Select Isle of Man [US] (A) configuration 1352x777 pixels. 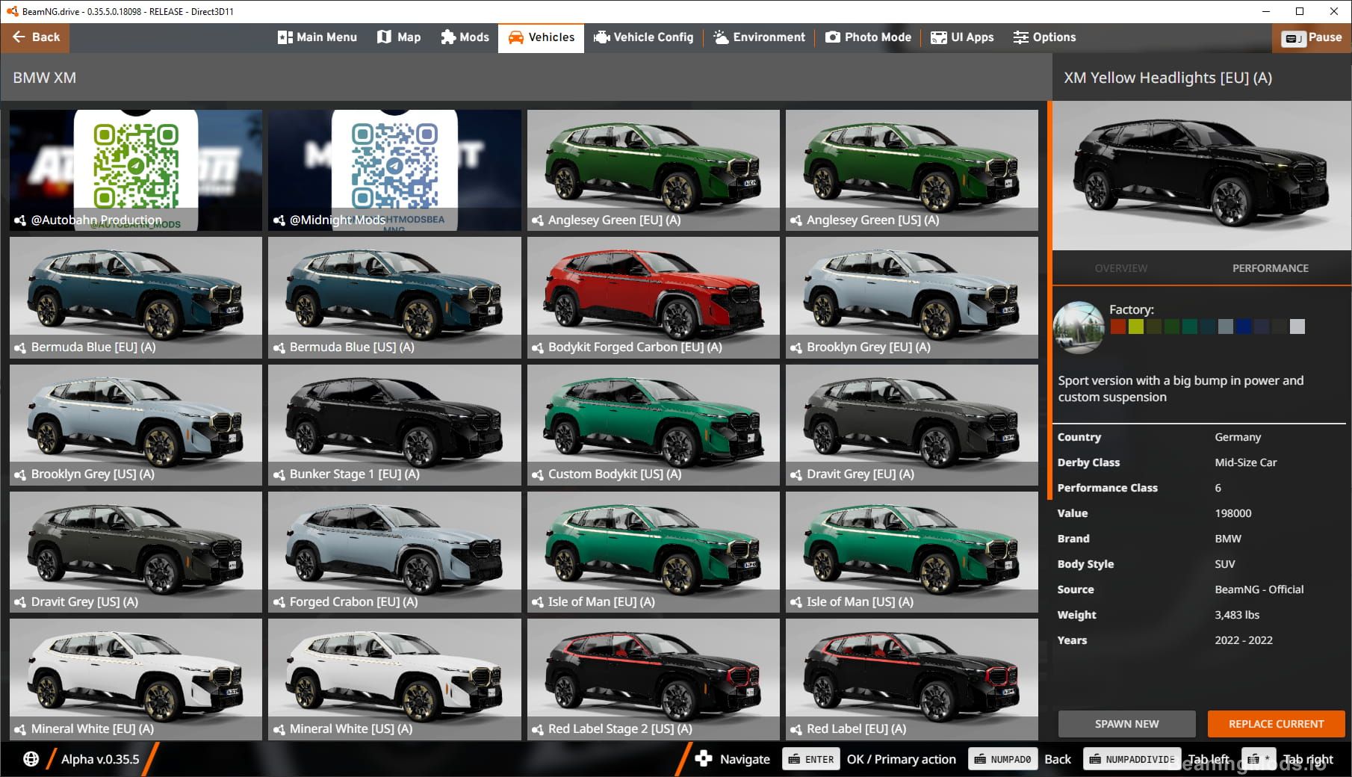(x=911, y=551)
